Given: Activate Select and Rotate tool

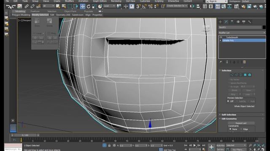Looking at the screenshot, I should click(89, 7).
